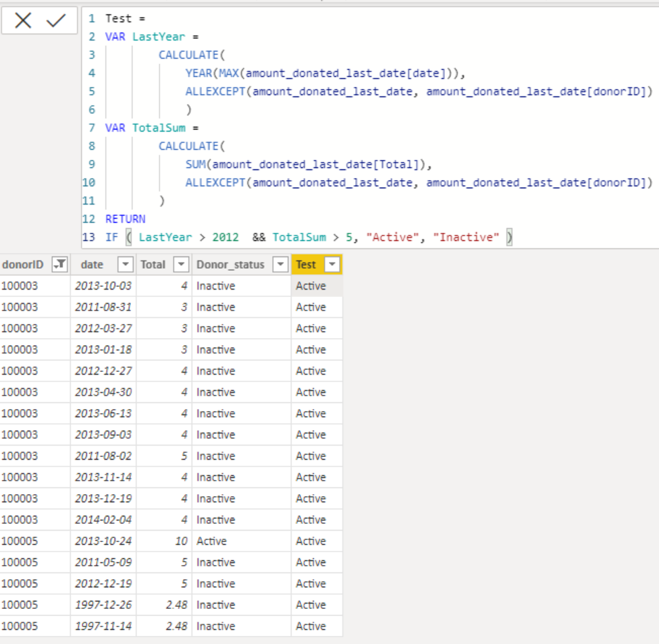Select donorID 100005 cell in 2013-10-24 row
Viewport: 659px width, 644px height.
[x=35, y=541]
